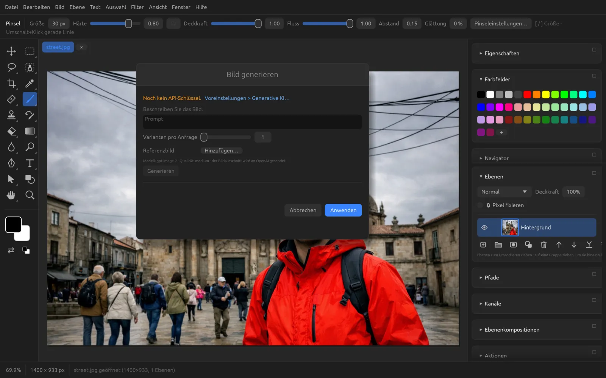Toggle the Pixel fixieren checkbox
This screenshot has height=378, width=606.
[x=480, y=205]
